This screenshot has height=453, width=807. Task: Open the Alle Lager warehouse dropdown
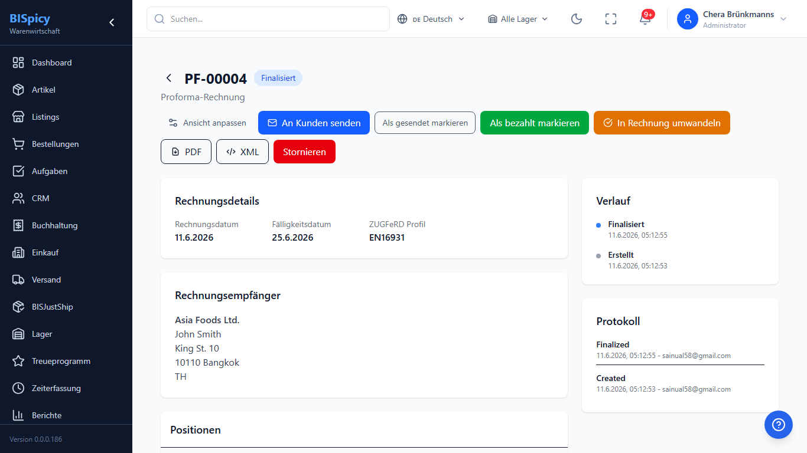coord(518,19)
